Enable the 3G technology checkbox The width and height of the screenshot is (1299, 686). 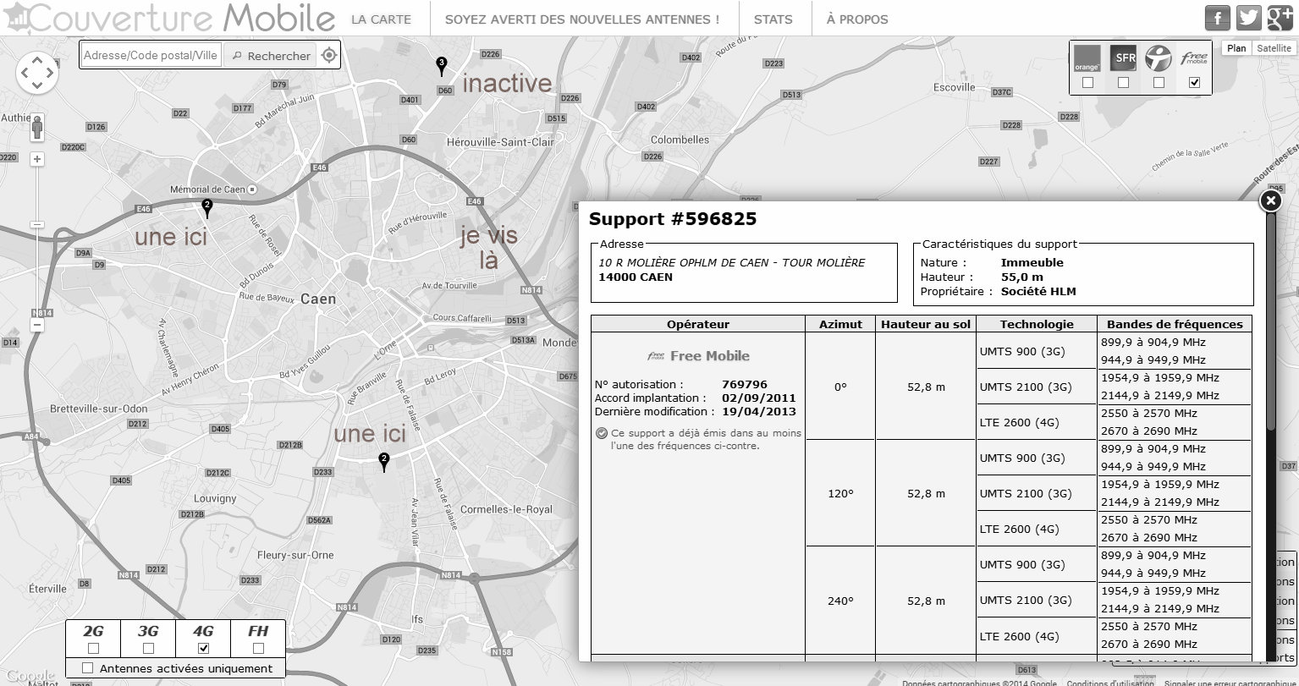tap(148, 649)
